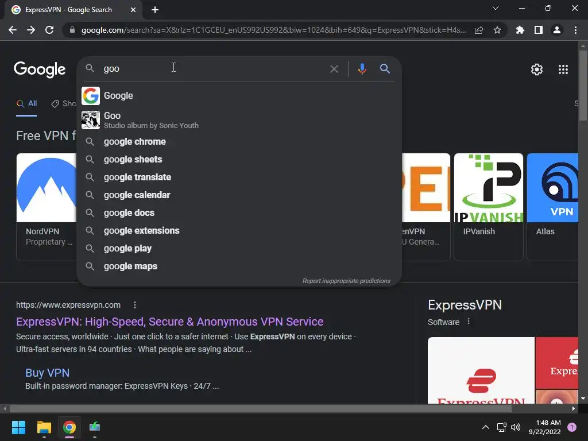Choose the 'Google' suggestion with logo

[x=239, y=96]
